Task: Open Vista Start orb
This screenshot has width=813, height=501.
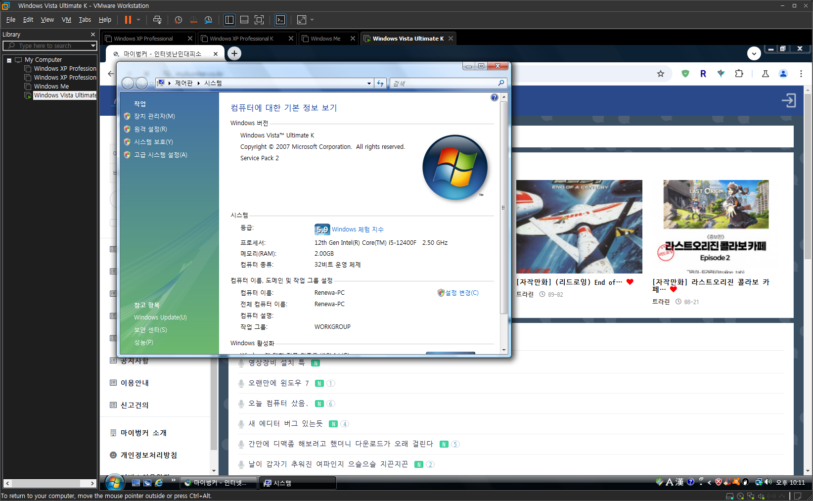Action: pos(114,482)
